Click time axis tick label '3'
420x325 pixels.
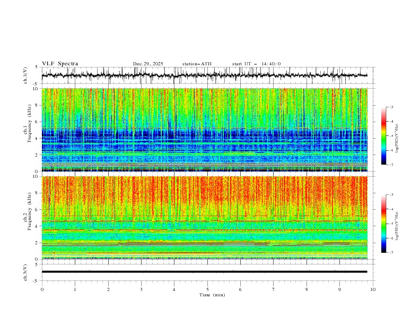click(x=141, y=289)
